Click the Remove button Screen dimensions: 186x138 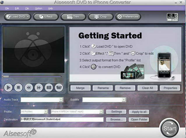[x=125, y=88]
